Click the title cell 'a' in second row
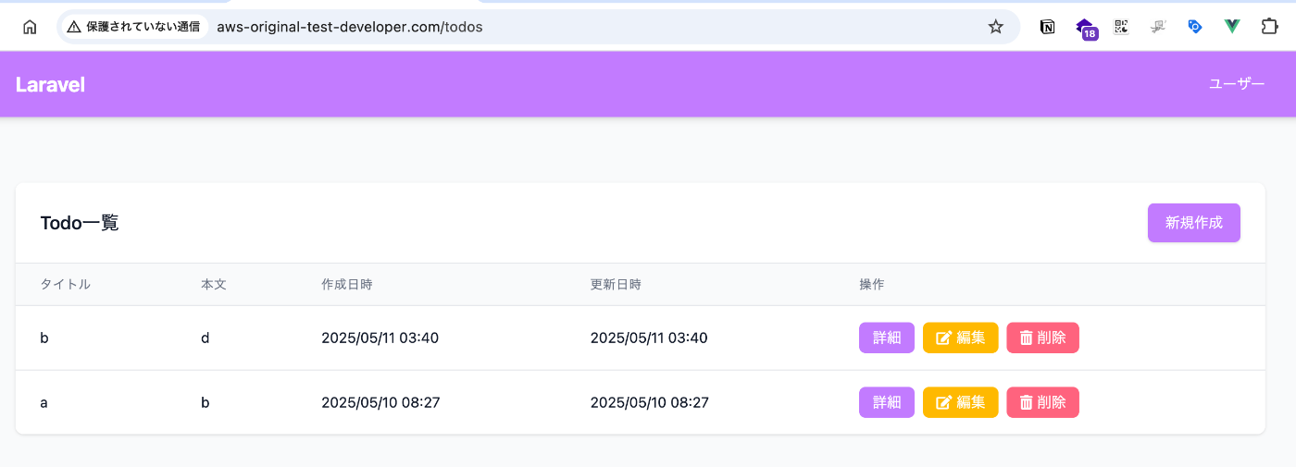Screen dimensions: 1296x467 coord(44,402)
